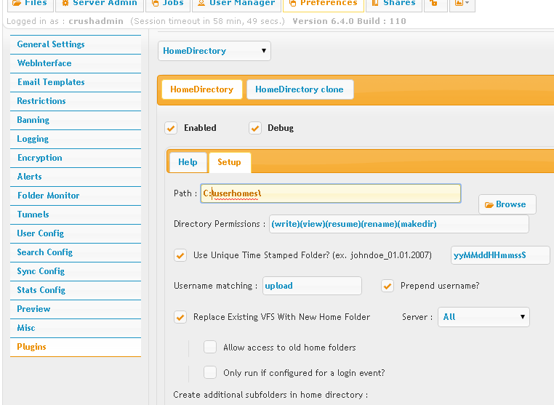Toggle the Enabled checkbox
This screenshot has height=405, width=554.
click(171, 128)
